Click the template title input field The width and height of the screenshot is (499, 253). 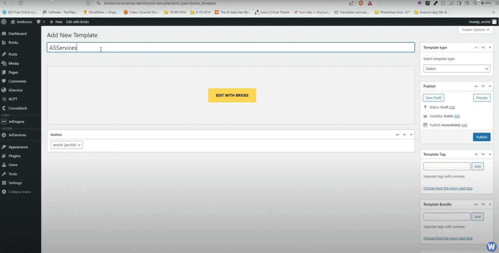coord(230,48)
